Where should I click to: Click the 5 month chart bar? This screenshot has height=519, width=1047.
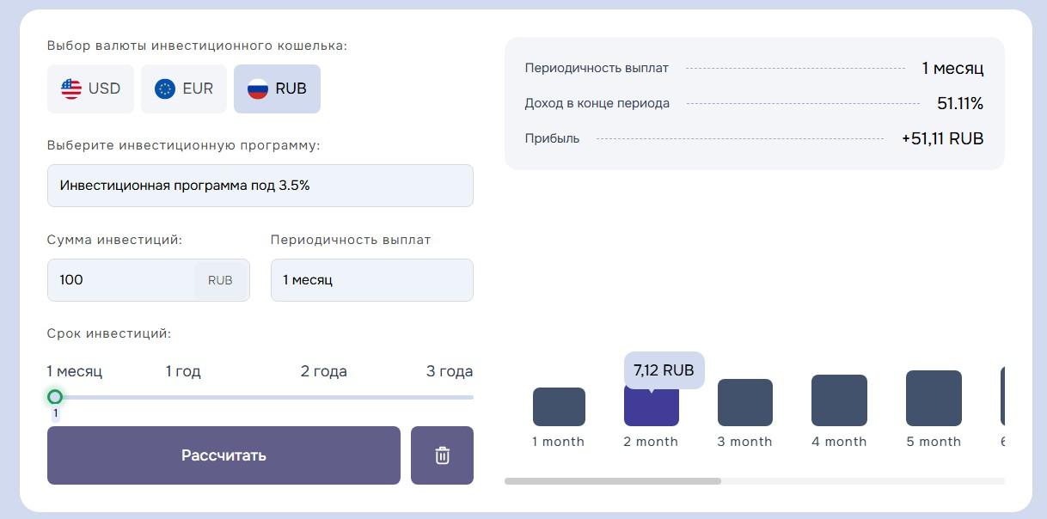[x=934, y=399]
